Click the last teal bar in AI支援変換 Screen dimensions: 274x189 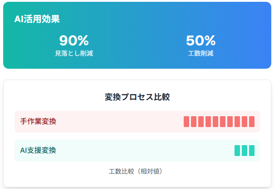[x=252, y=151]
